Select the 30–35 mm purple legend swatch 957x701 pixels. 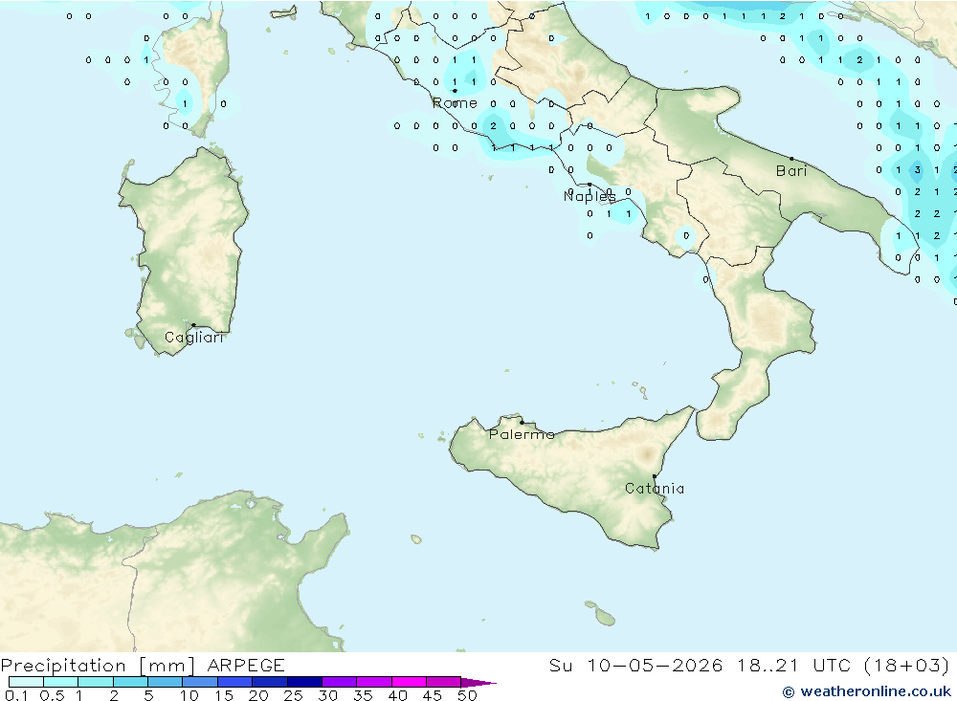340,682
